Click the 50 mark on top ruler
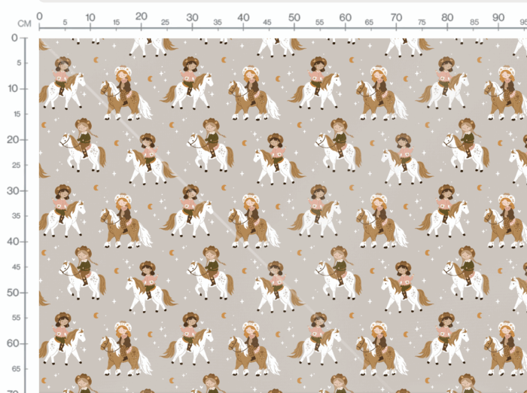This screenshot has height=393, width=527. coord(294,17)
